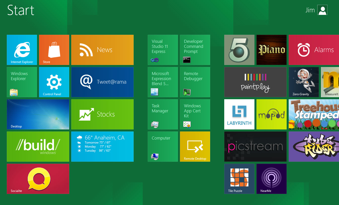Open the Control Panel gear tile
339x205 pixels.
pyautogui.click(x=54, y=82)
